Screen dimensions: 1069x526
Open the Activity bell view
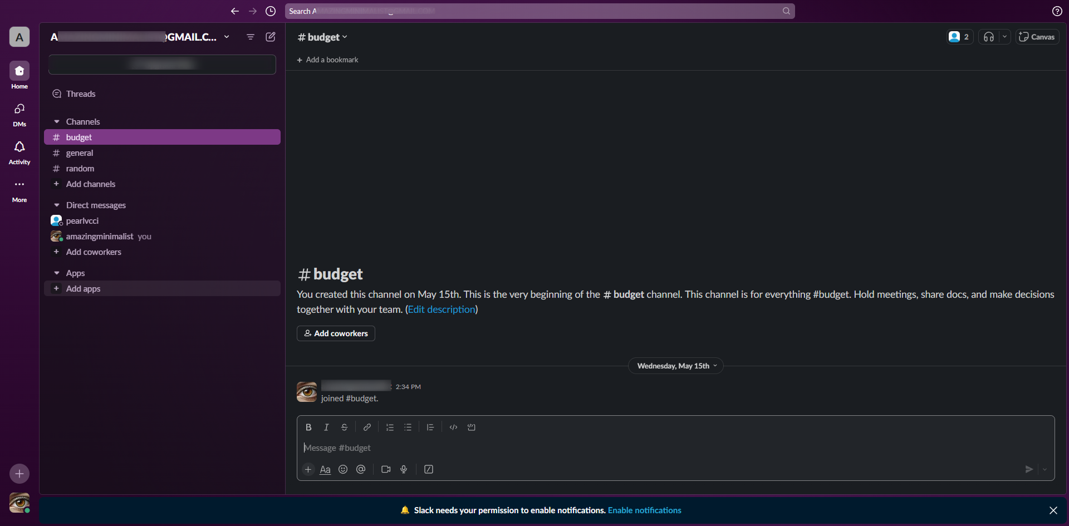click(x=19, y=152)
